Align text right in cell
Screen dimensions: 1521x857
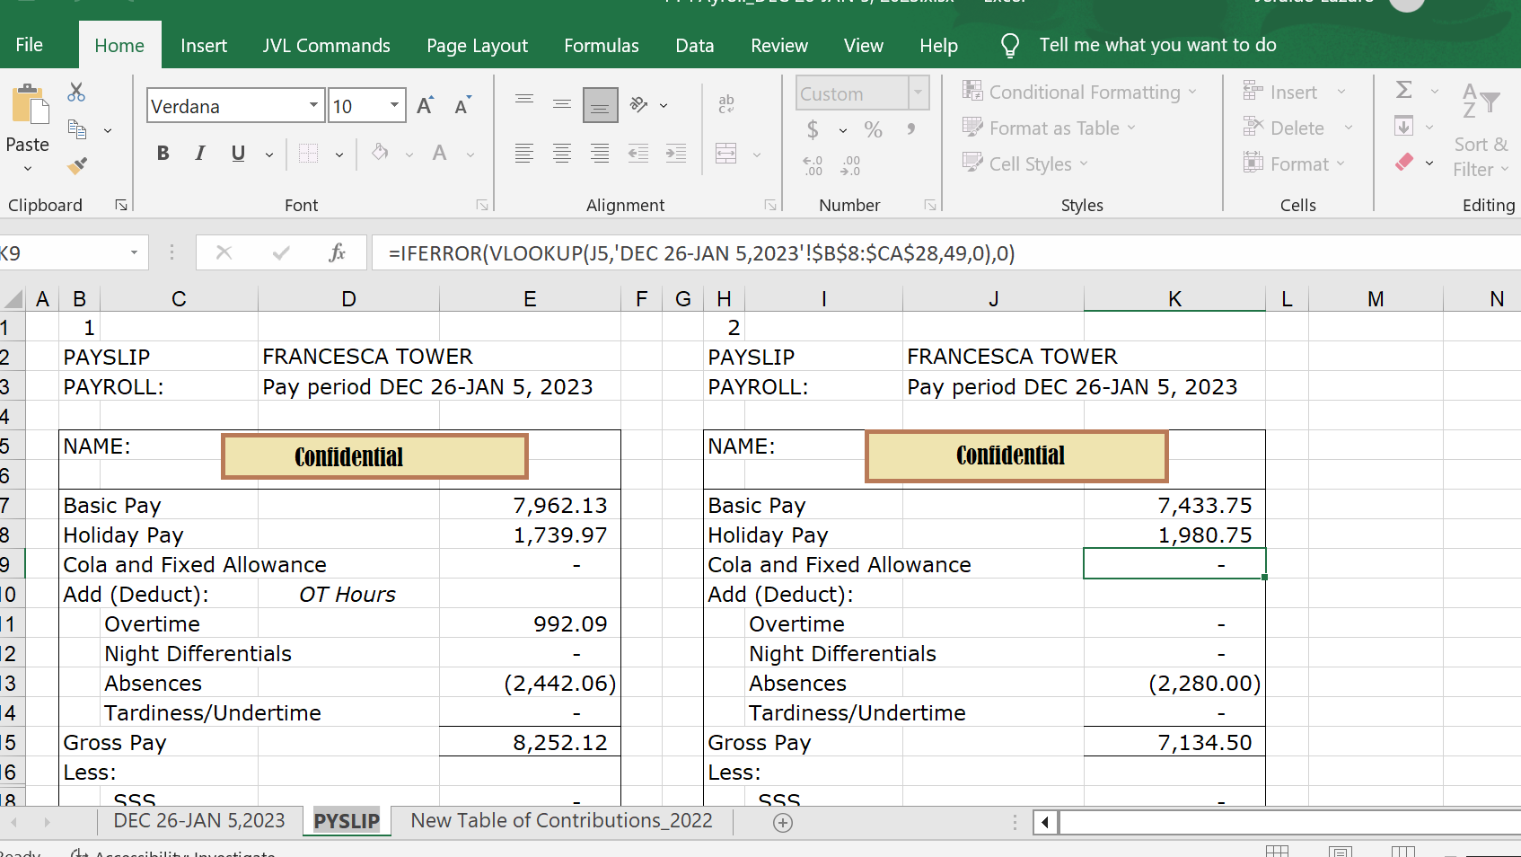point(600,154)
